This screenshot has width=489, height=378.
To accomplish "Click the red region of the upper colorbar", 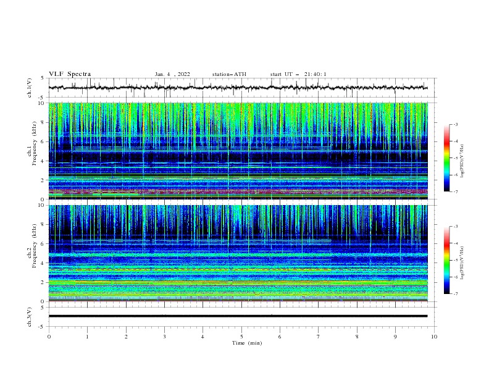I will (447, 142).
